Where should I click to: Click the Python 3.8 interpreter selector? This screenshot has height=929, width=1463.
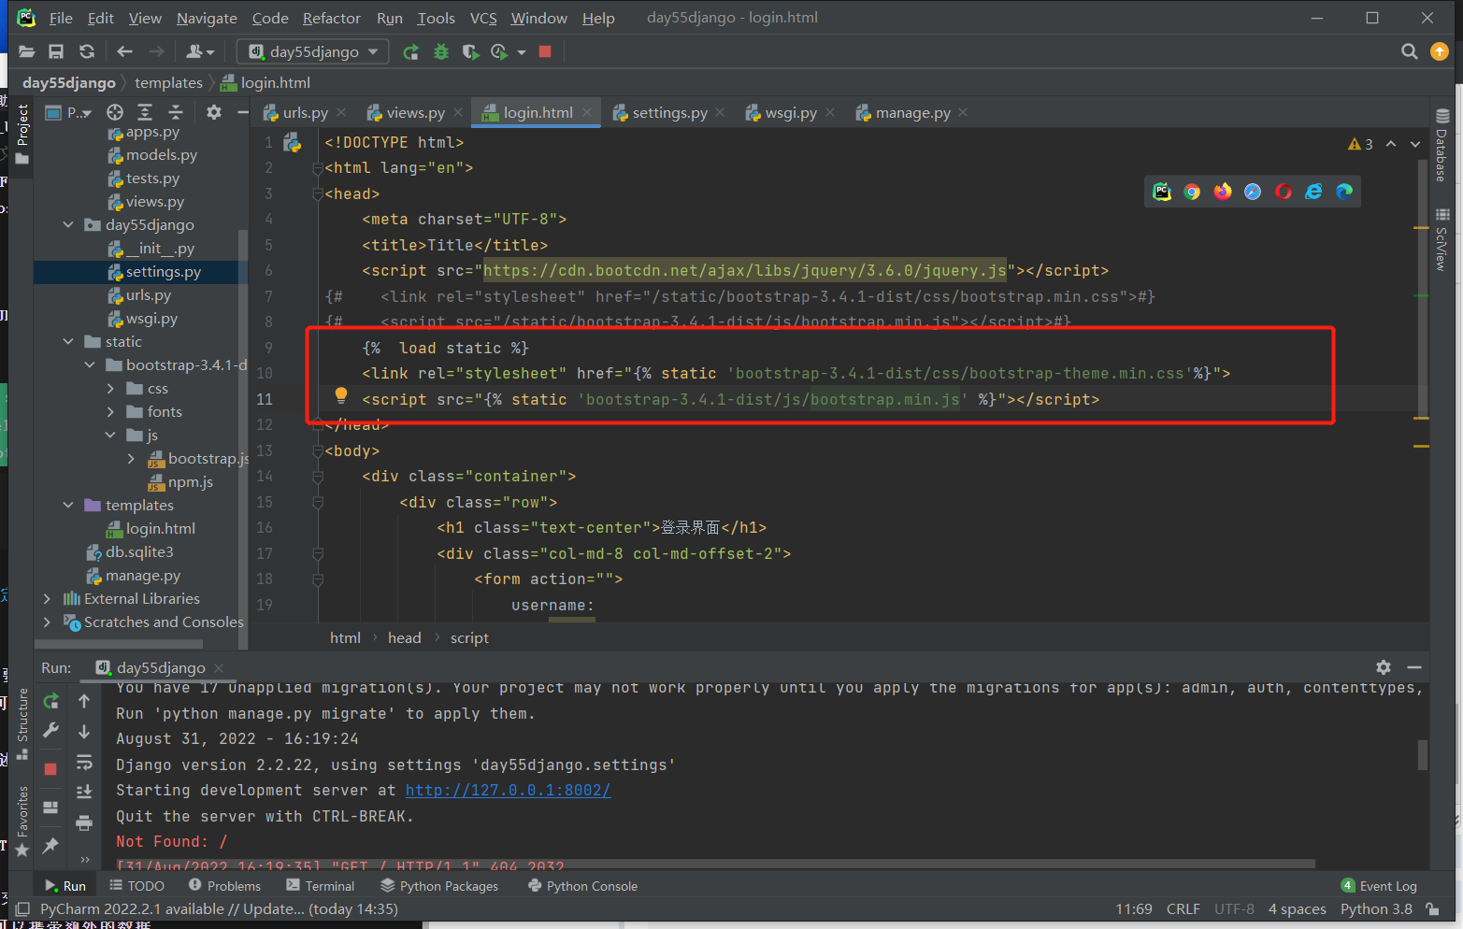(x=1376, y=908)
